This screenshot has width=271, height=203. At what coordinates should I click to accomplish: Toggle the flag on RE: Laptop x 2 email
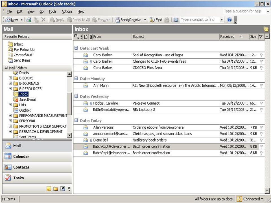[x=261, y=110]
